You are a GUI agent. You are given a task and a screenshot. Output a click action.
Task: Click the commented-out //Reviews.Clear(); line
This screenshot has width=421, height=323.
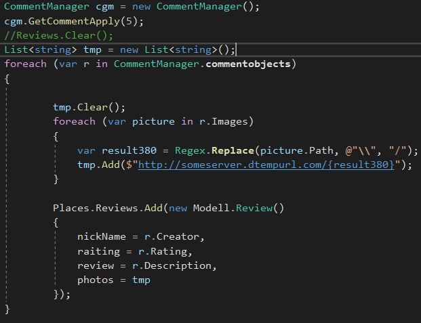click(x=59, y=35)
